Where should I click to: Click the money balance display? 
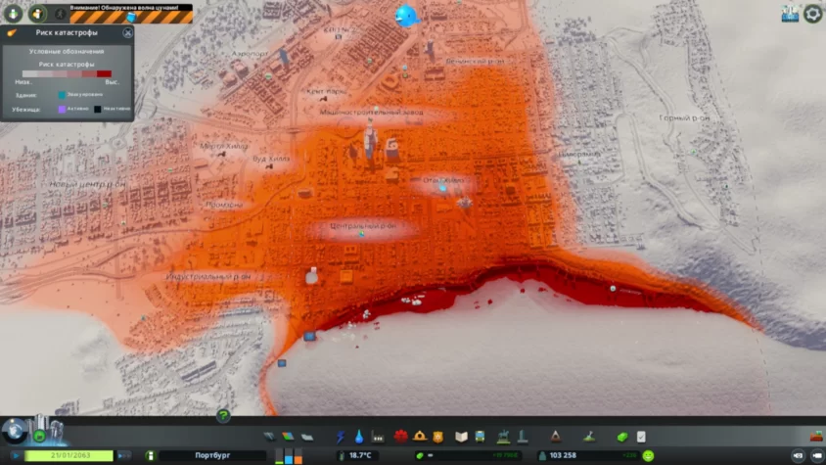tap(467, 455)
